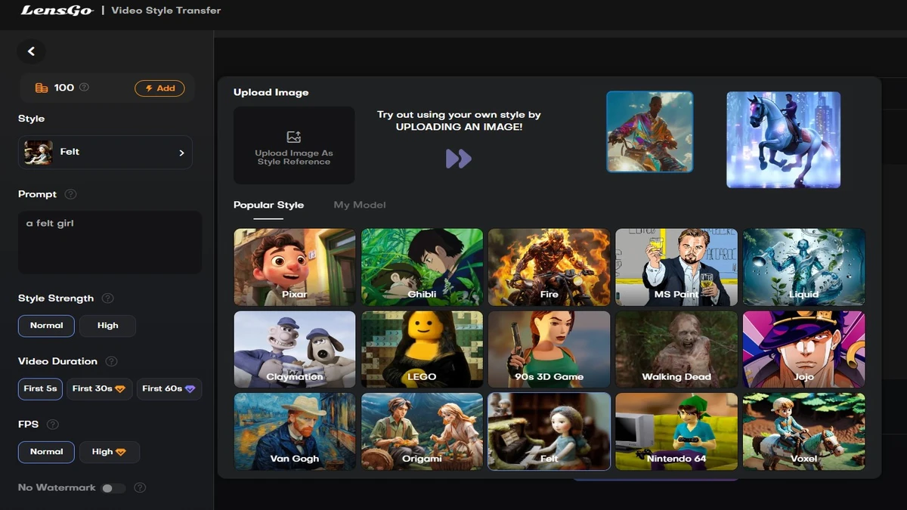The height and width of the screenshot is (510, 907).
Task: Toggle the No Watermark switch
Action: [x=113, y=488]
